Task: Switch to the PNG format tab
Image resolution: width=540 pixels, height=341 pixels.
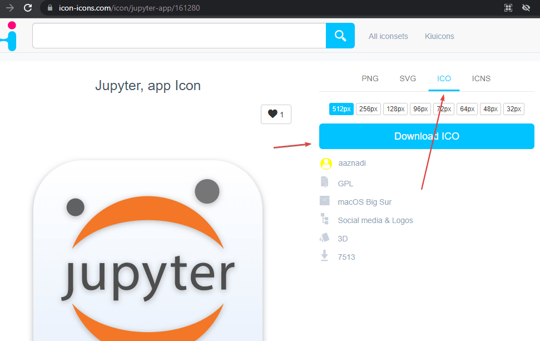Action: point(370,78)
